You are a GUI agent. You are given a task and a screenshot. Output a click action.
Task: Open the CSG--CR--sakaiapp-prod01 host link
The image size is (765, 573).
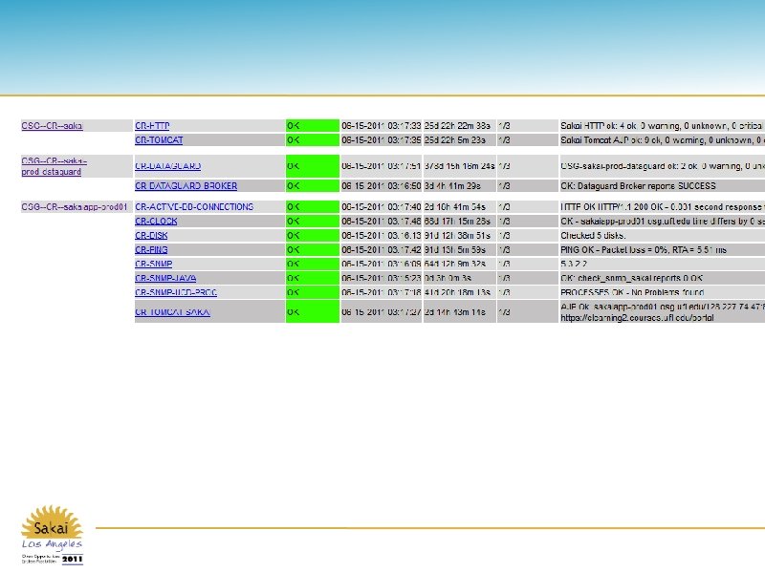pyautogui.click(x=75, y=206)
